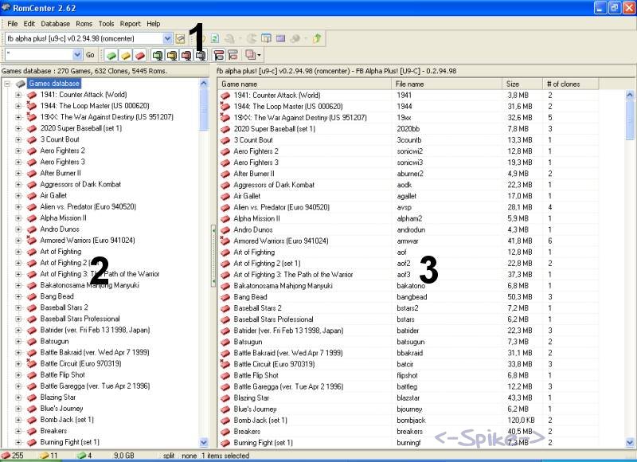This screenshot has width=637, height=462.
Task: Select Alpha Mission II in the tree
Action: point(64,217)
